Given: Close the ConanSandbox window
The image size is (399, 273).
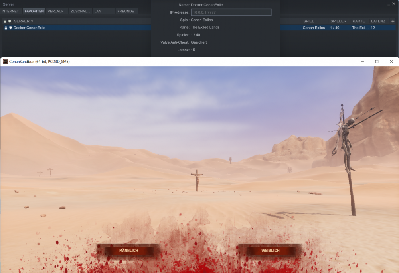Looking at the screenshot, I should [391, 62].
